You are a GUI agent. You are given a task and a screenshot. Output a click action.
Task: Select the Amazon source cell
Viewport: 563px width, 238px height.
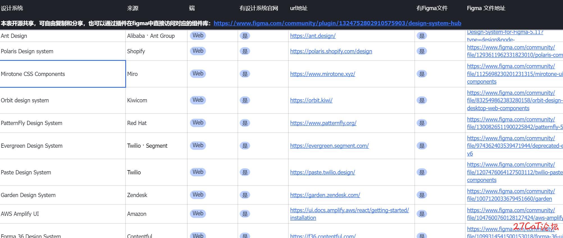click(156, 214)
